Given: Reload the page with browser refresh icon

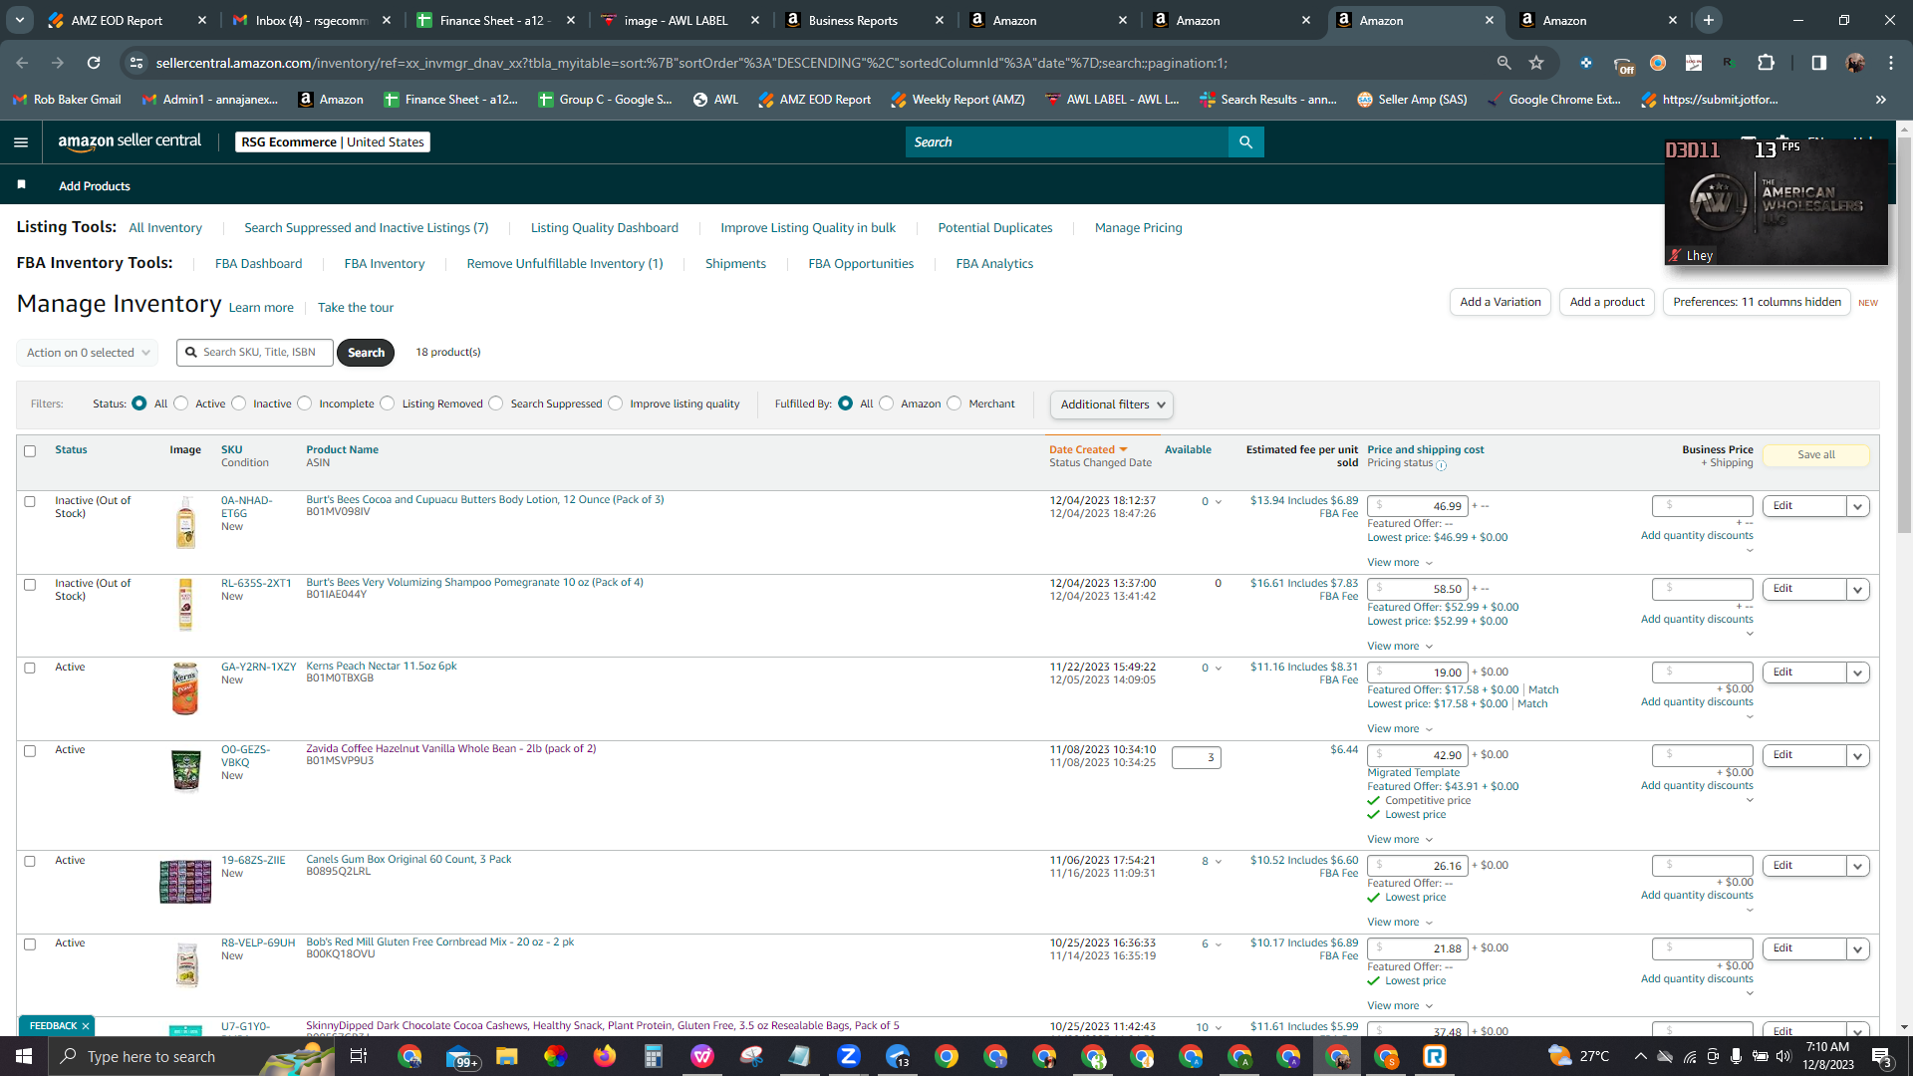Looking at the screenshot, I should pyautogui.click(x=94, y=63).
